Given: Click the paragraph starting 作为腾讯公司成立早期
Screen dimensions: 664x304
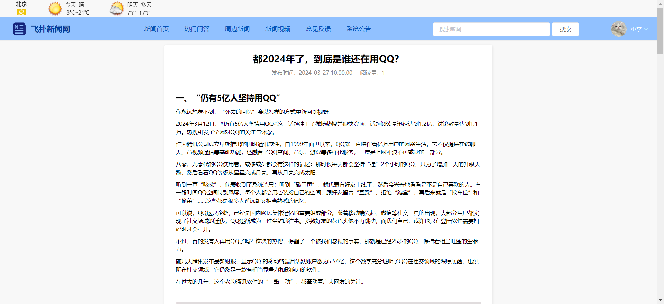Looking at the screenshot, I should pyautogui.click(x=326, y=148).
